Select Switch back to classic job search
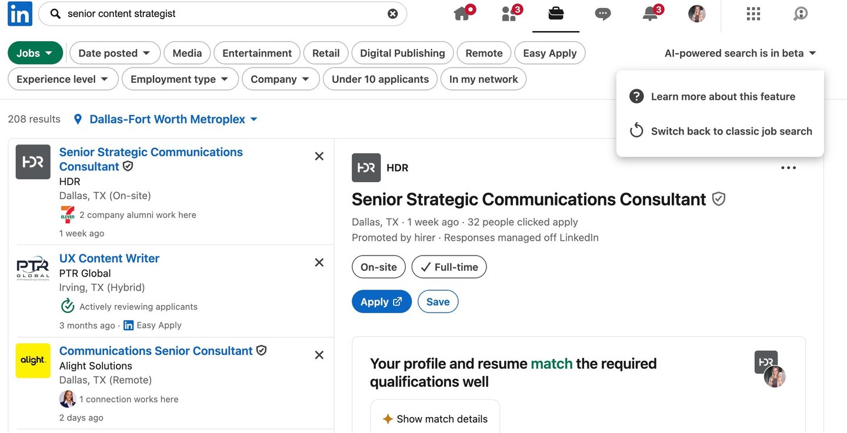Screen dimensions: 847x433 pos(731,131)
